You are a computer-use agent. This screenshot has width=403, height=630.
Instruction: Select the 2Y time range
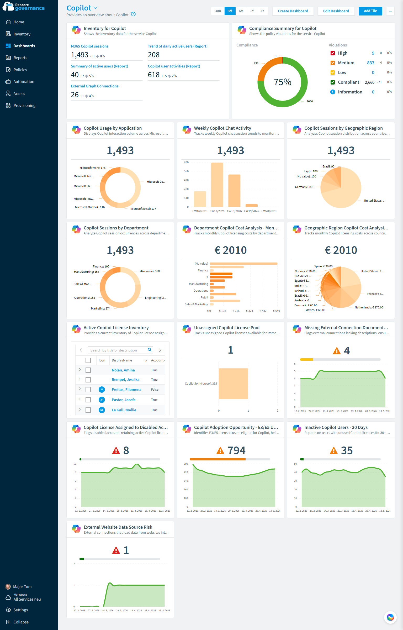pos(262,11)
